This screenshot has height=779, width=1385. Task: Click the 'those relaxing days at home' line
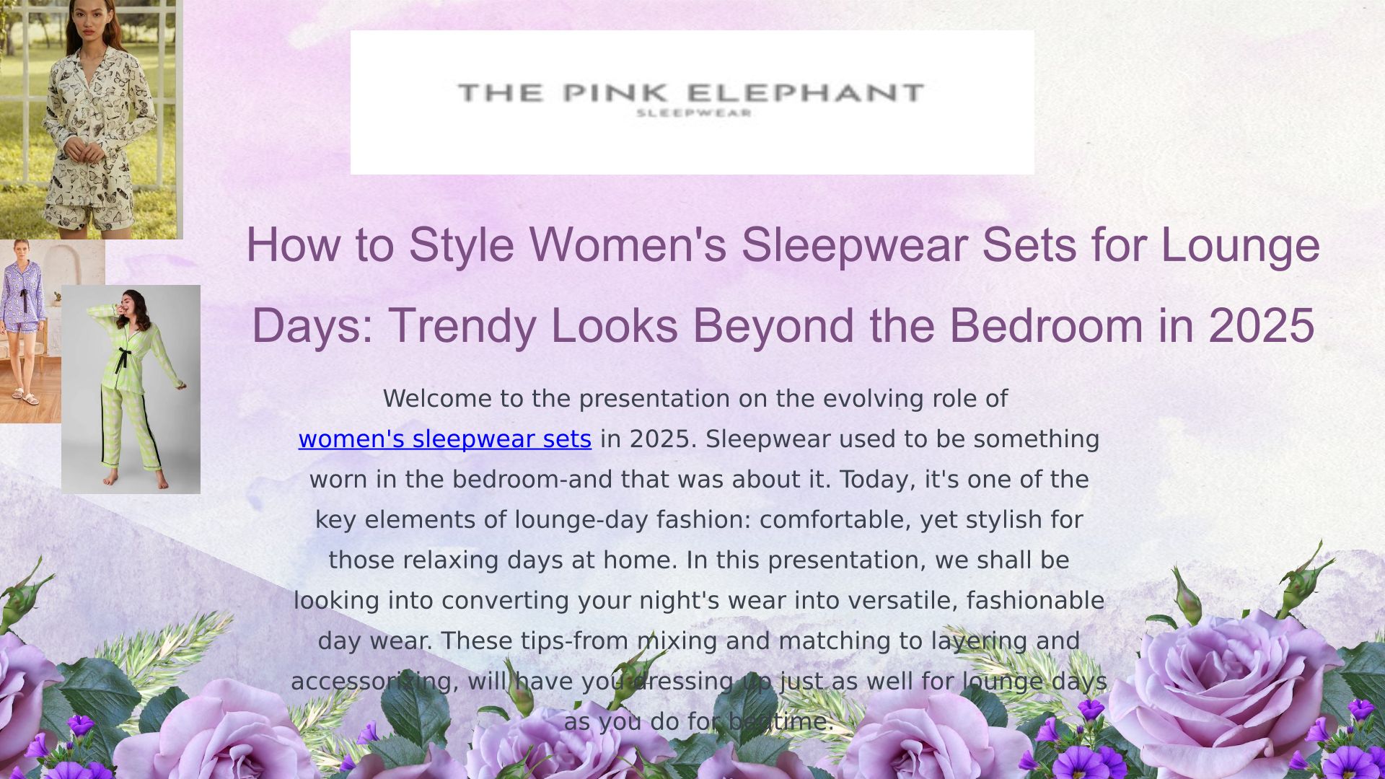point(698,560)
